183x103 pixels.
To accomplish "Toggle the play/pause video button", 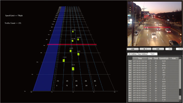I will (145, 49).
